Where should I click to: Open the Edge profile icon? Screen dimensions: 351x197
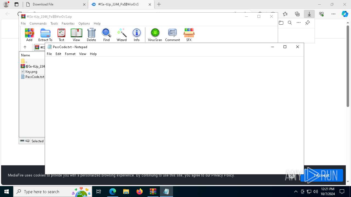click(x=6, y=4)
